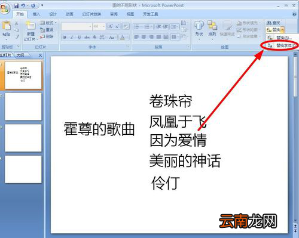Decrease the font size with shrink font

point(117,26)
